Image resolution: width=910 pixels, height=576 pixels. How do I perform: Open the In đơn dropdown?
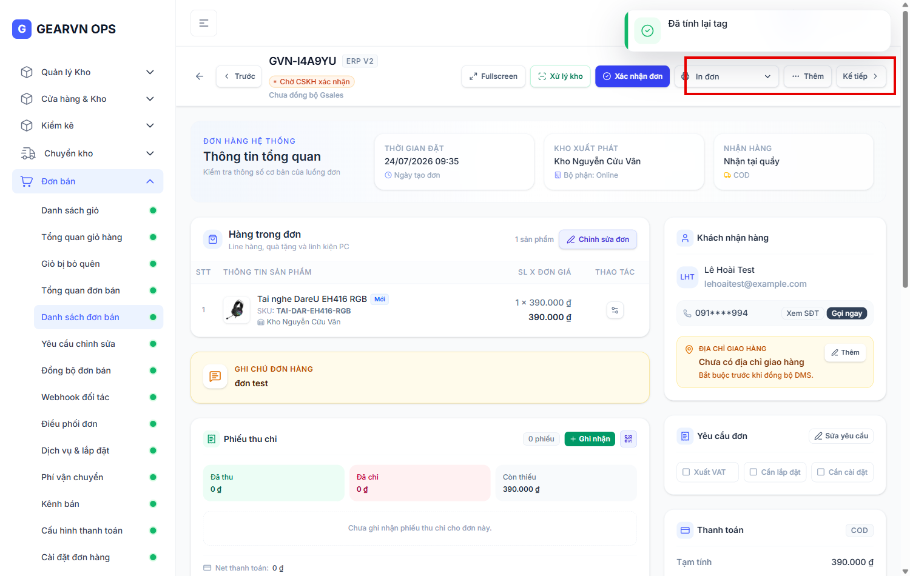pyautogui.click(x=727, y=76)
